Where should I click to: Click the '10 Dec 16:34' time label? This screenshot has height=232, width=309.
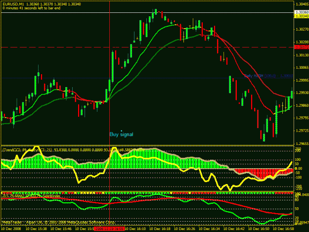point(209,229)
